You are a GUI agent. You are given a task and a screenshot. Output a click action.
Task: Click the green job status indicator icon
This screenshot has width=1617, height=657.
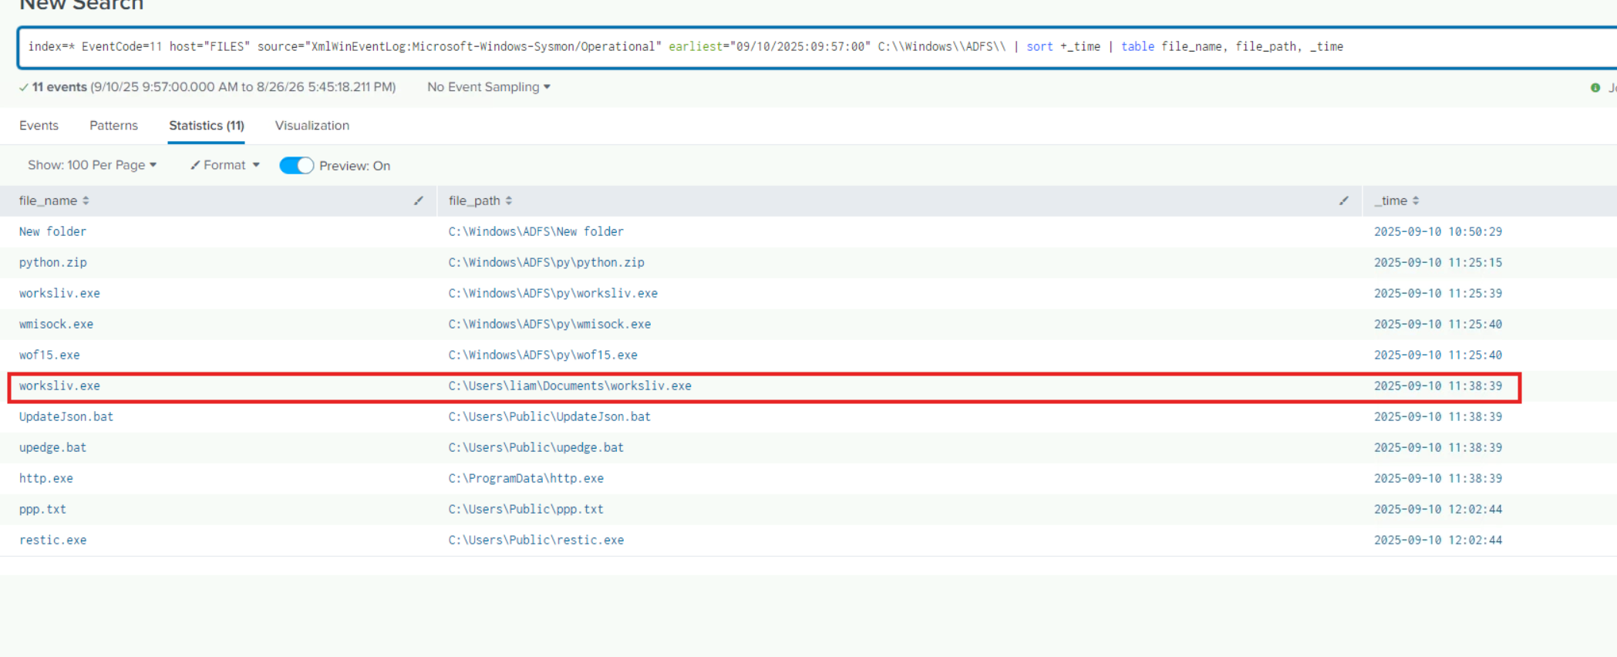1595,88
